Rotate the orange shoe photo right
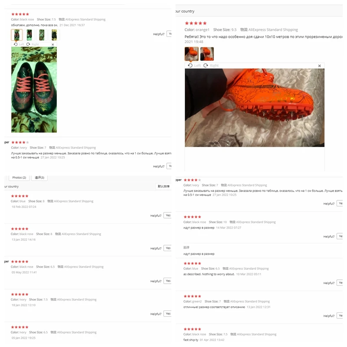This screenshot has height=347, width=347. click(x=211, y=65)
